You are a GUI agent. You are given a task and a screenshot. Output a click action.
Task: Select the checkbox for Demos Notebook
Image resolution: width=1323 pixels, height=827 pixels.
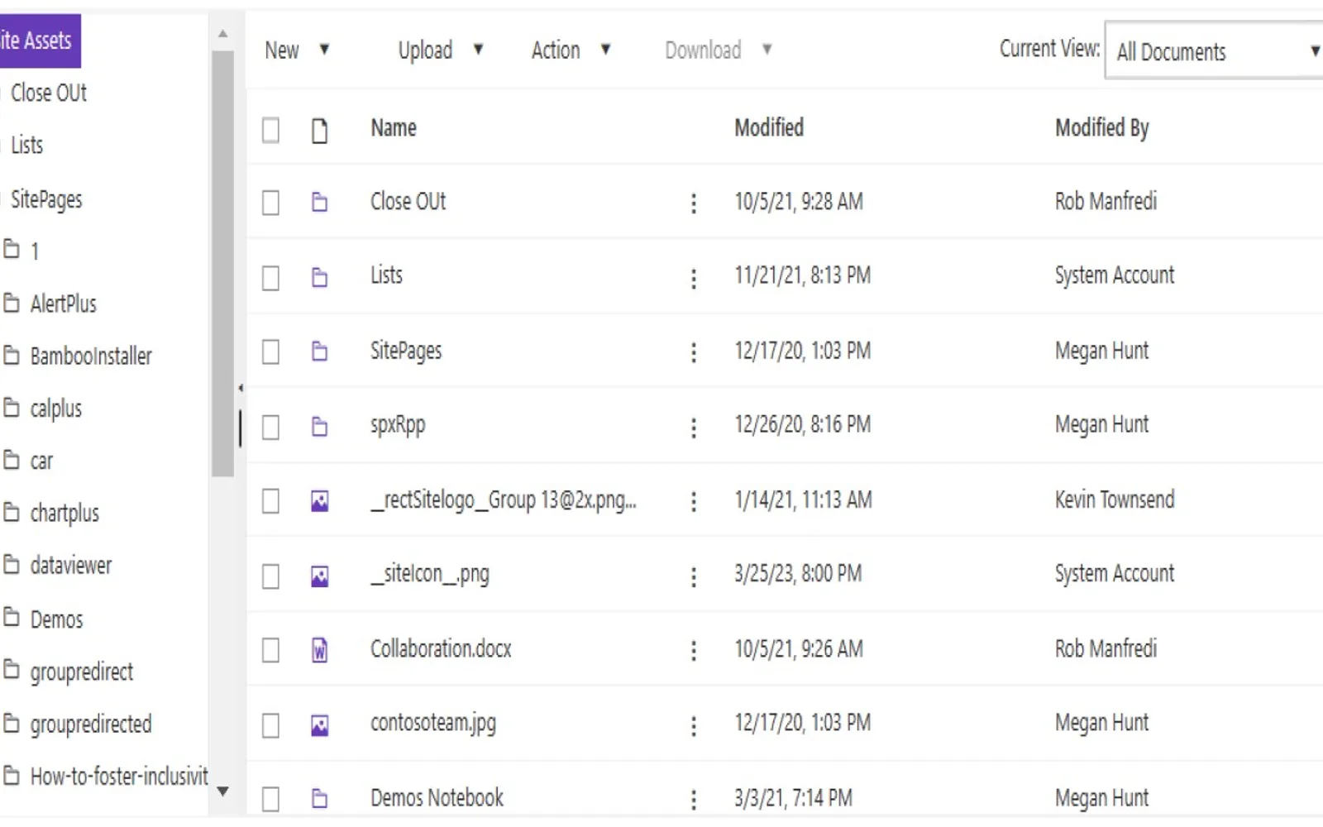click(270, 799)
